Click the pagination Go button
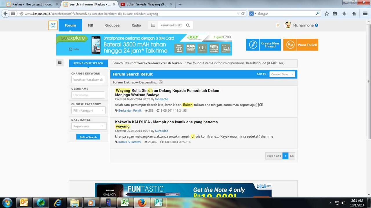 (x=292, y=156)
